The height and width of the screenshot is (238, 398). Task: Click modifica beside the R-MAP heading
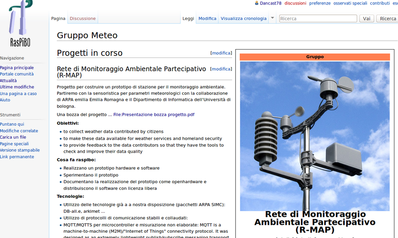coord(221,69)
